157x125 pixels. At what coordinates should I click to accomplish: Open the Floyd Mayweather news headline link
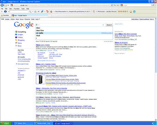pyautogui.click(x=73, y=11)
